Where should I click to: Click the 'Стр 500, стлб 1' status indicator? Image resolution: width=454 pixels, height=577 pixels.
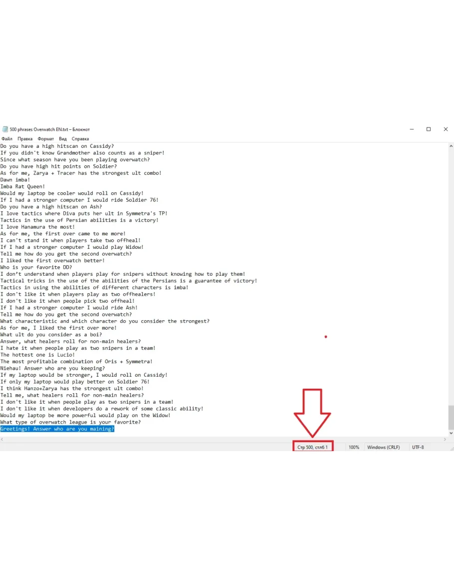312,447
